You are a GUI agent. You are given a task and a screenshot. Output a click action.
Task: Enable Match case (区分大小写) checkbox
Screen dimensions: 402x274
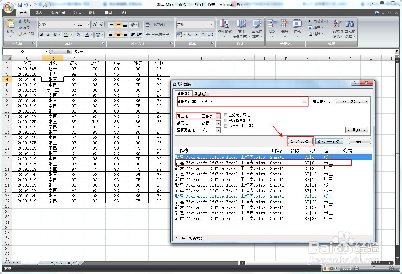(226, 115)
